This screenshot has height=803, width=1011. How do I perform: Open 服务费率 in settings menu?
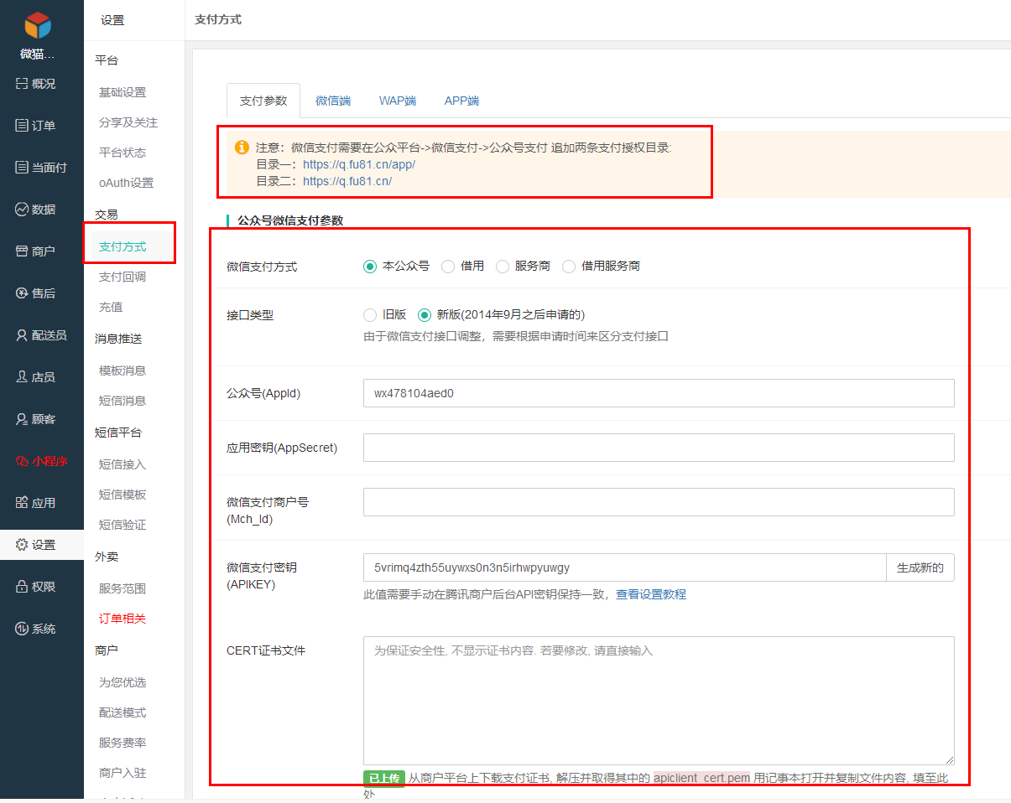tap(122, 743)
